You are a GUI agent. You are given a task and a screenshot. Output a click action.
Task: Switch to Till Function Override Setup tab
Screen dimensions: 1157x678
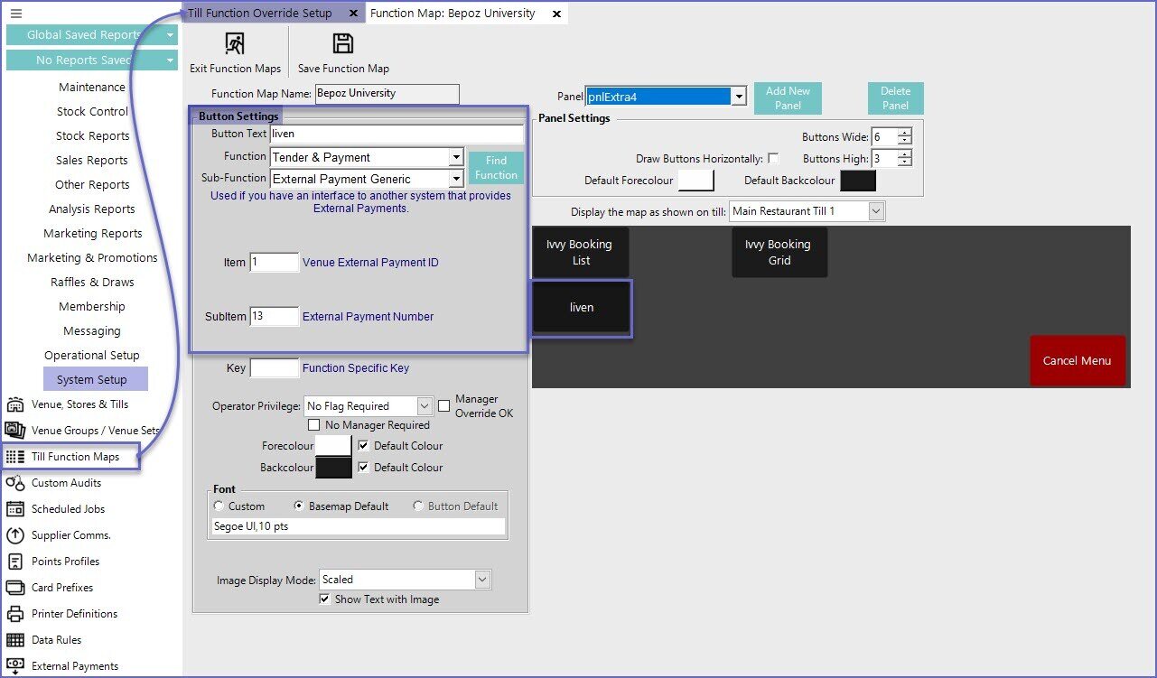(260, 14)
